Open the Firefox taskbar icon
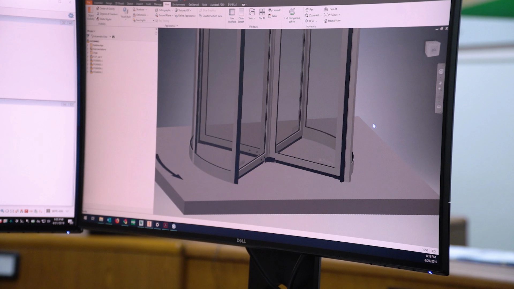This screenshot has height=289, width=514. point(117,221)
